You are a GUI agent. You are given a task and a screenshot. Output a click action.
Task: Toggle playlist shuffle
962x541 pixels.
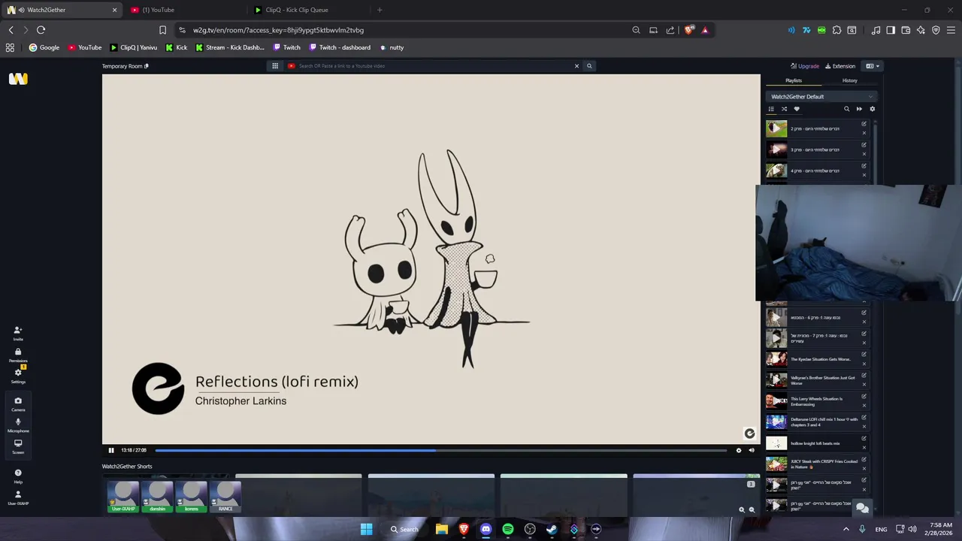pyautogui.click(x=784, y=109)
